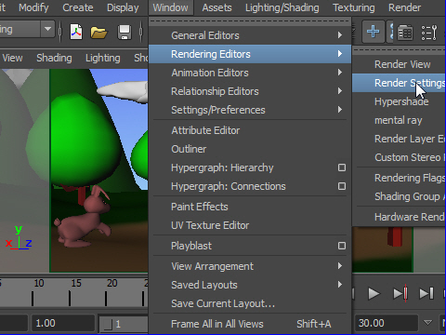Viewport: 446px width, 335px height.
Task: Select Hypergraph: Connections menu entry
Action: point(229,186)
